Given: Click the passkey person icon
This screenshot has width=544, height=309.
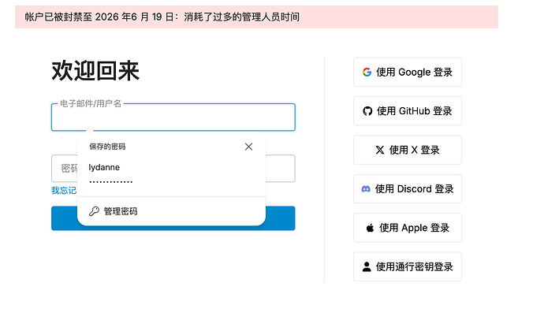Looking at the screenshot, I should pos(367,266).
